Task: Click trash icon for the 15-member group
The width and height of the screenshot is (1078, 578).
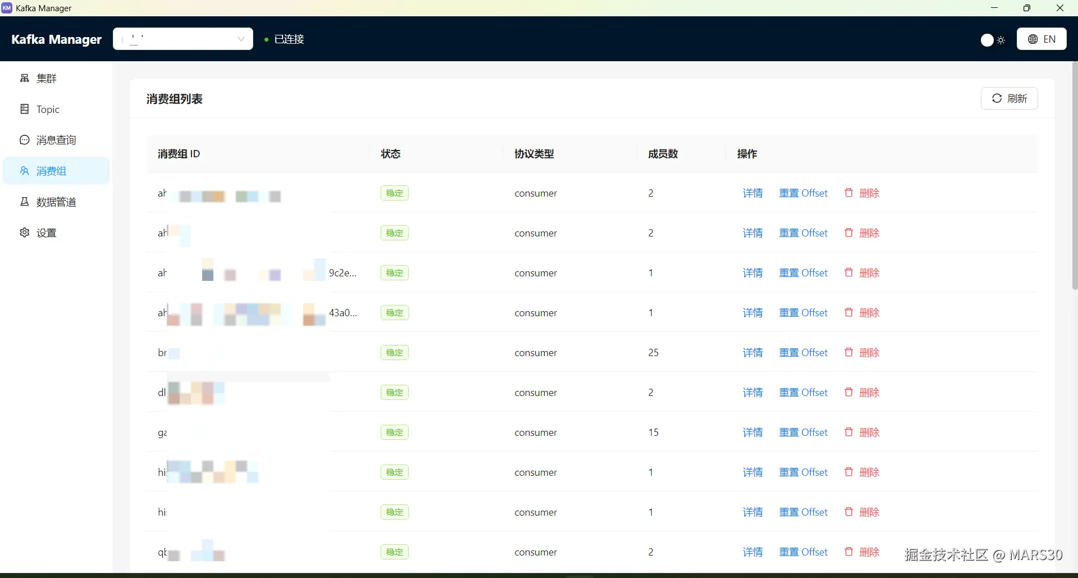Action: 849,432
